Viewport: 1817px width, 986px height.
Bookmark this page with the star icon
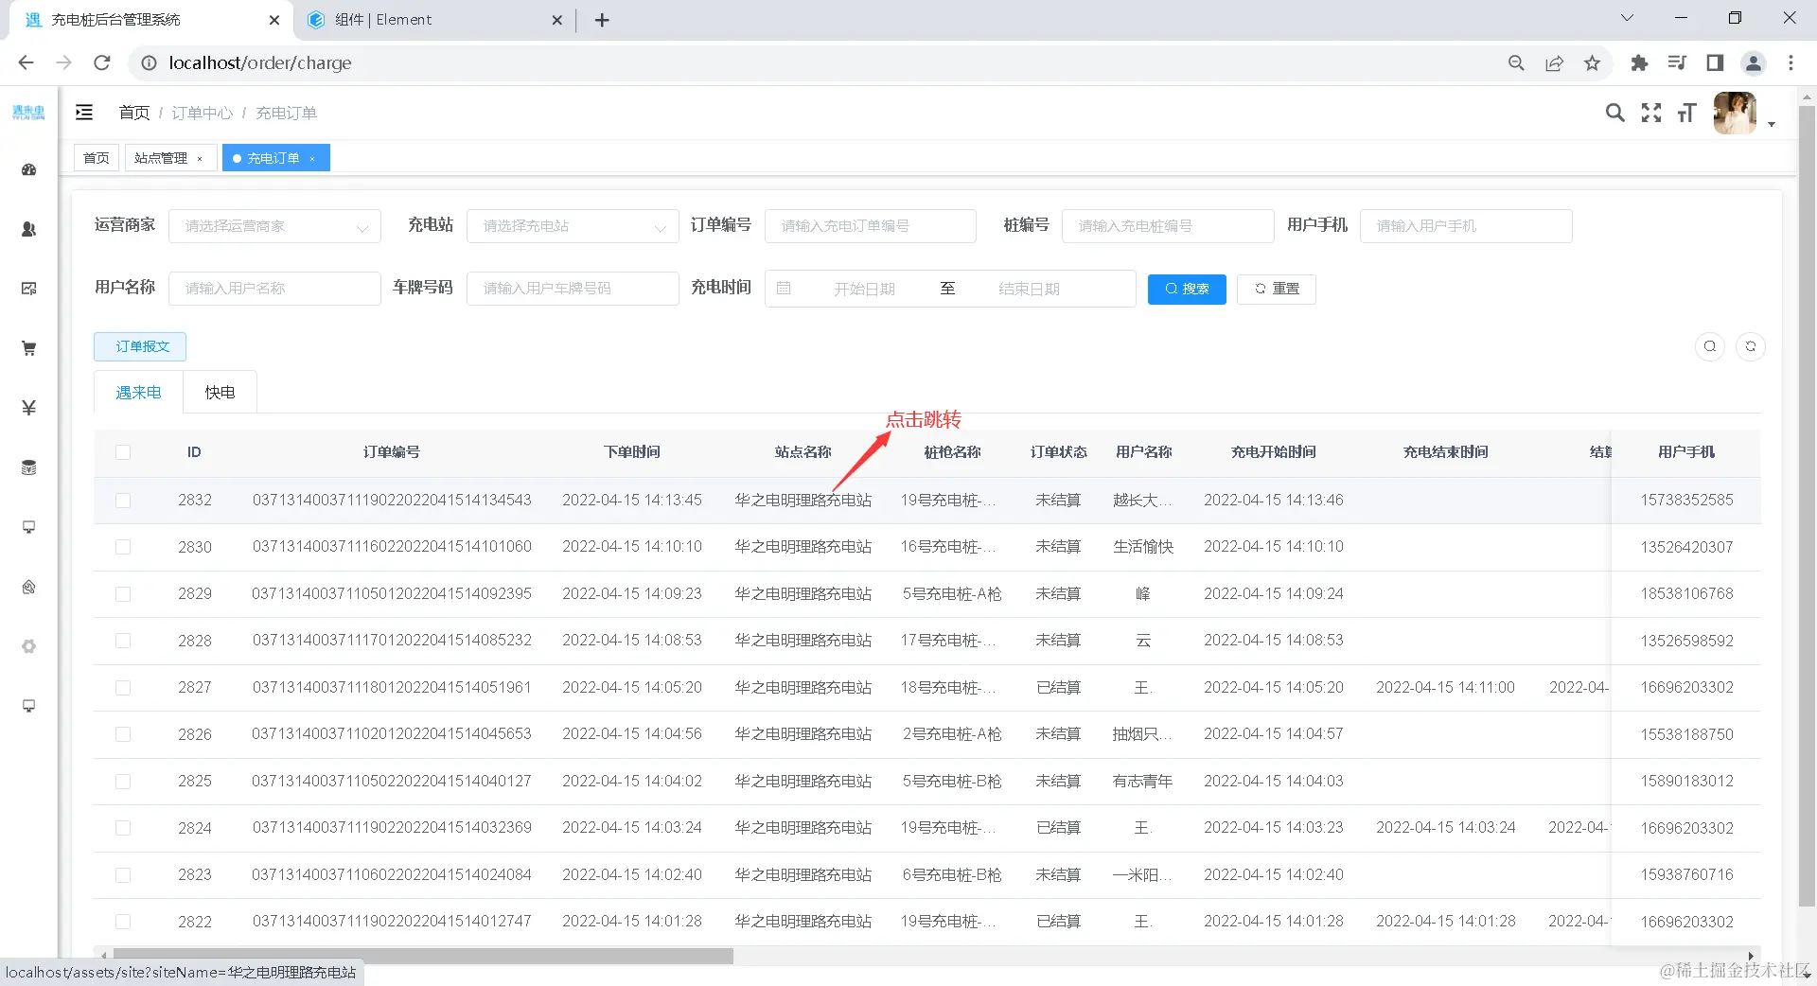(x=1593, y=63)
